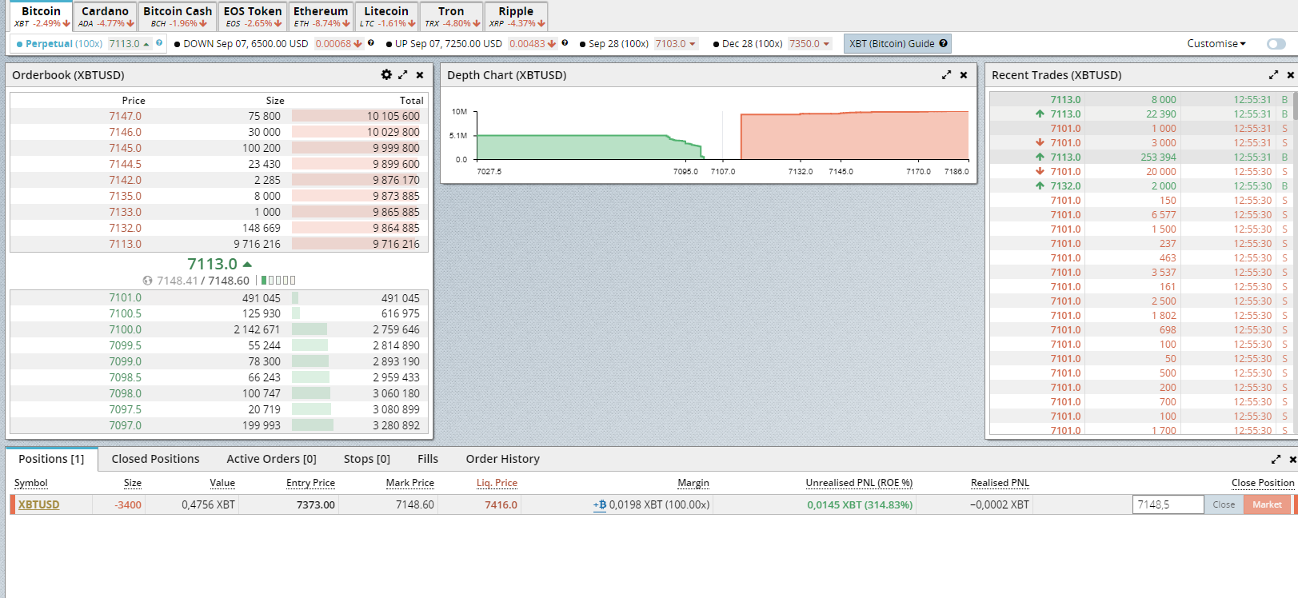This screenshot has width=1298, height=598.
Task: Click the Unrealised PNL (ROE %) header
Action: click(859, 483)
